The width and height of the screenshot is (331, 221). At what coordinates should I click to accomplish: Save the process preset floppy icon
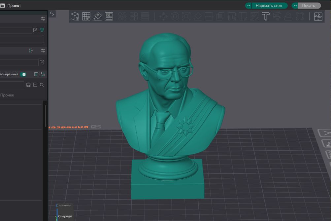pos(28,85)
